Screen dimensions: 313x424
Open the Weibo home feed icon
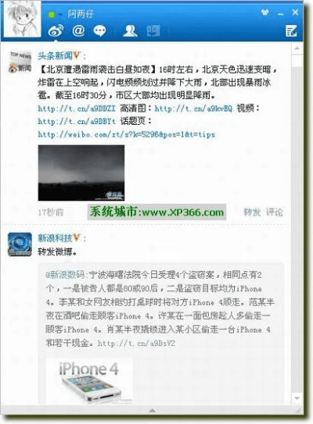point(56,30)
